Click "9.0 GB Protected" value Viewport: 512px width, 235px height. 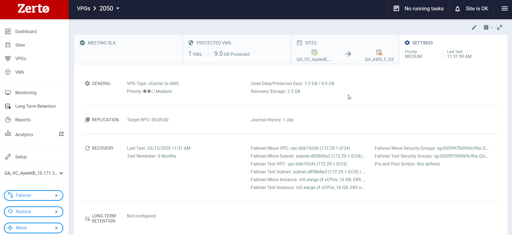[x=232, y=54]
